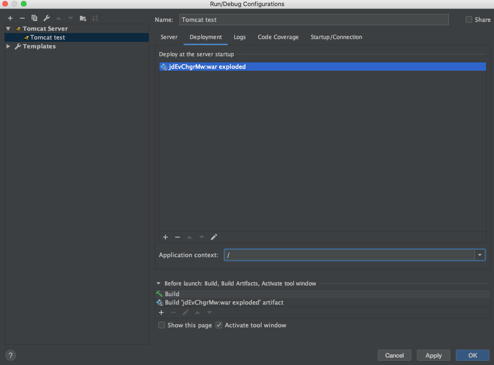Click the Tomcat Server icon in tree
The image size is (494, 365).
tap(18, 29)
